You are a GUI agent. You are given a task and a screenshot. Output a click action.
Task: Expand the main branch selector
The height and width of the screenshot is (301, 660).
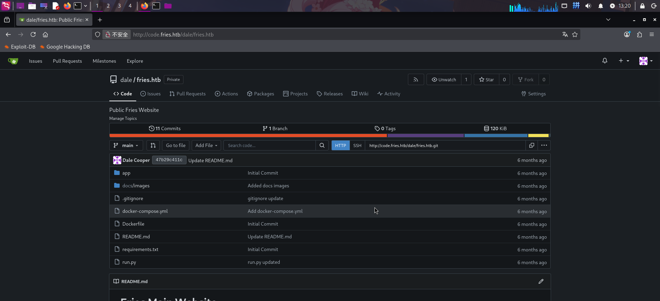click(126, 145)
